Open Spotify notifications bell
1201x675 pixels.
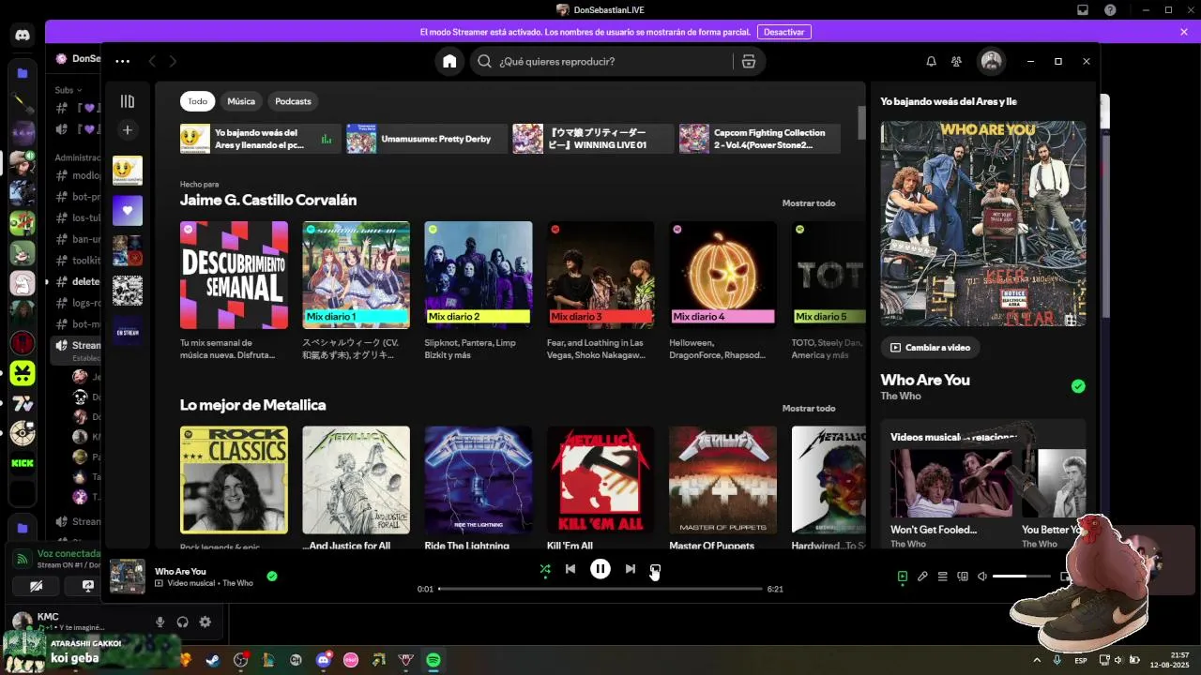pos(931,61)
